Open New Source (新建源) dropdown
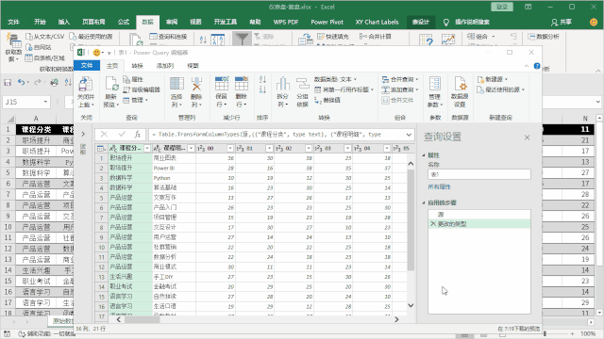The height and width of the screenshot is (339, 604). (493, 79)
